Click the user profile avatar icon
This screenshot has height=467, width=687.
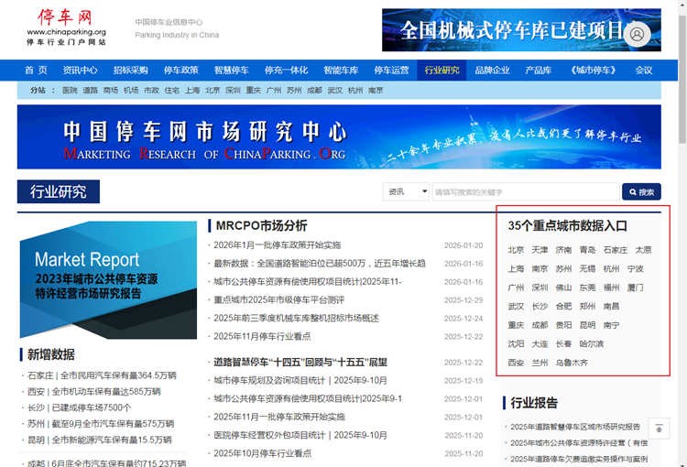point(638,33)
